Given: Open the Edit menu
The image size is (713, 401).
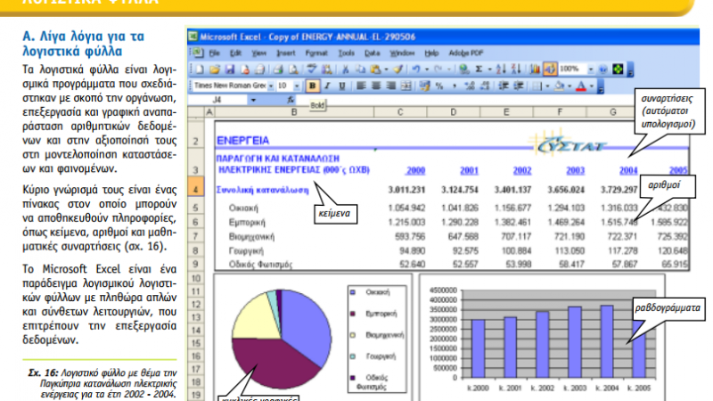Looking at the screenshot, I should point(235,53).
